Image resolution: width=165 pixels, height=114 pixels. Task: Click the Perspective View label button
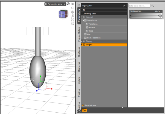coord(55,4)
